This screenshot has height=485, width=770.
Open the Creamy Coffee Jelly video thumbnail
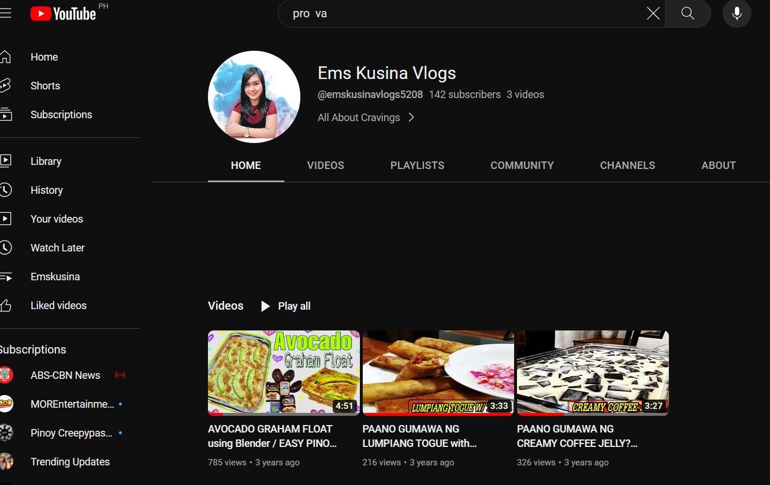click(593, 373)
